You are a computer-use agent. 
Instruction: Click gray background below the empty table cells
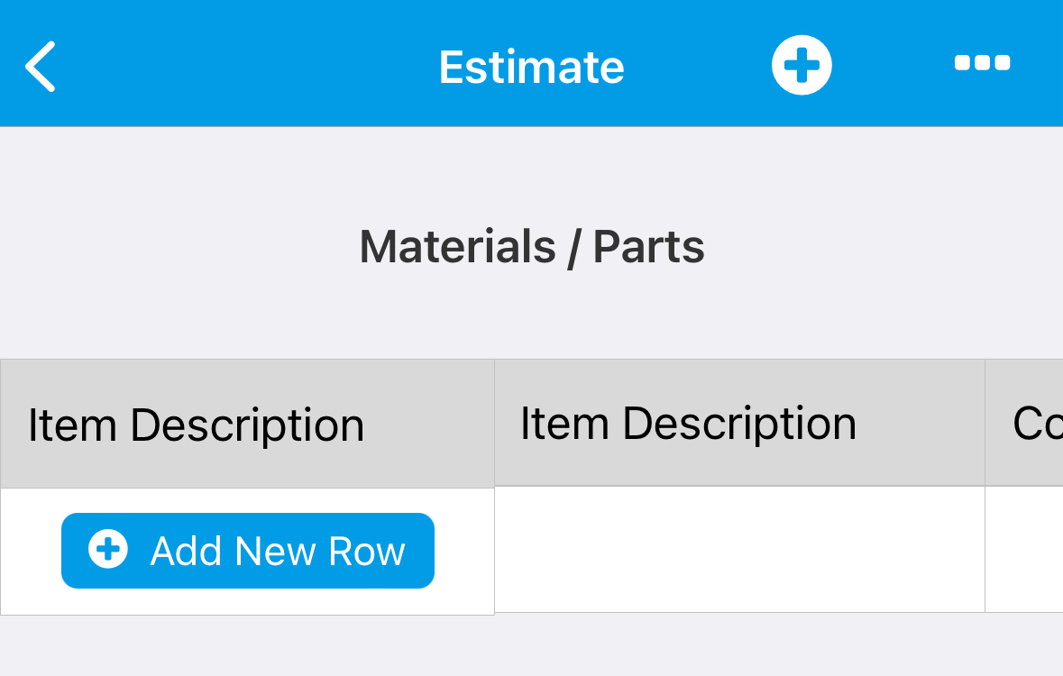click(780, 644)
